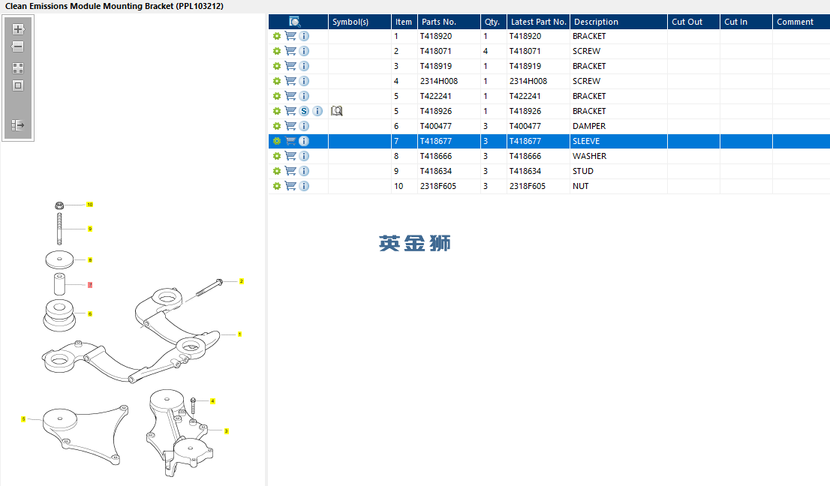This screenshot has width=830, height=486.
Task: Select the DAMPER description cell
Action: pyautogui.click(x=619, y=126)
